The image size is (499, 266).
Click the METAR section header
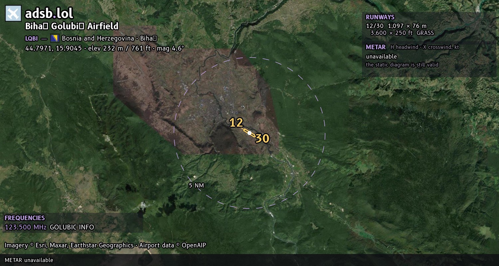(376, 47)
